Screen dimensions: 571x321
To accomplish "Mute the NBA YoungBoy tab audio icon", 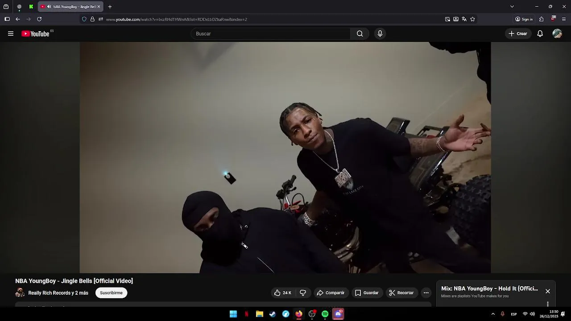I will [x=49, y=7].
